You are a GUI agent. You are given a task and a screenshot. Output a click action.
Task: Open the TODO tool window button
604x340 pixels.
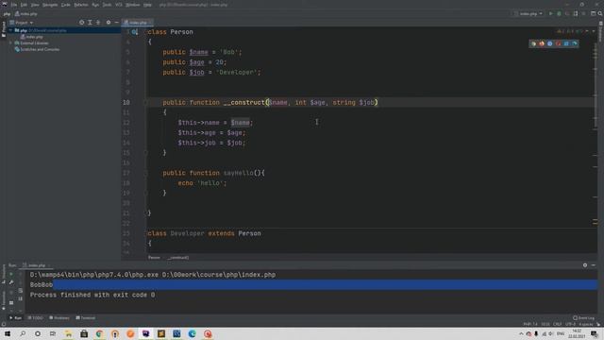click(35, 318)
